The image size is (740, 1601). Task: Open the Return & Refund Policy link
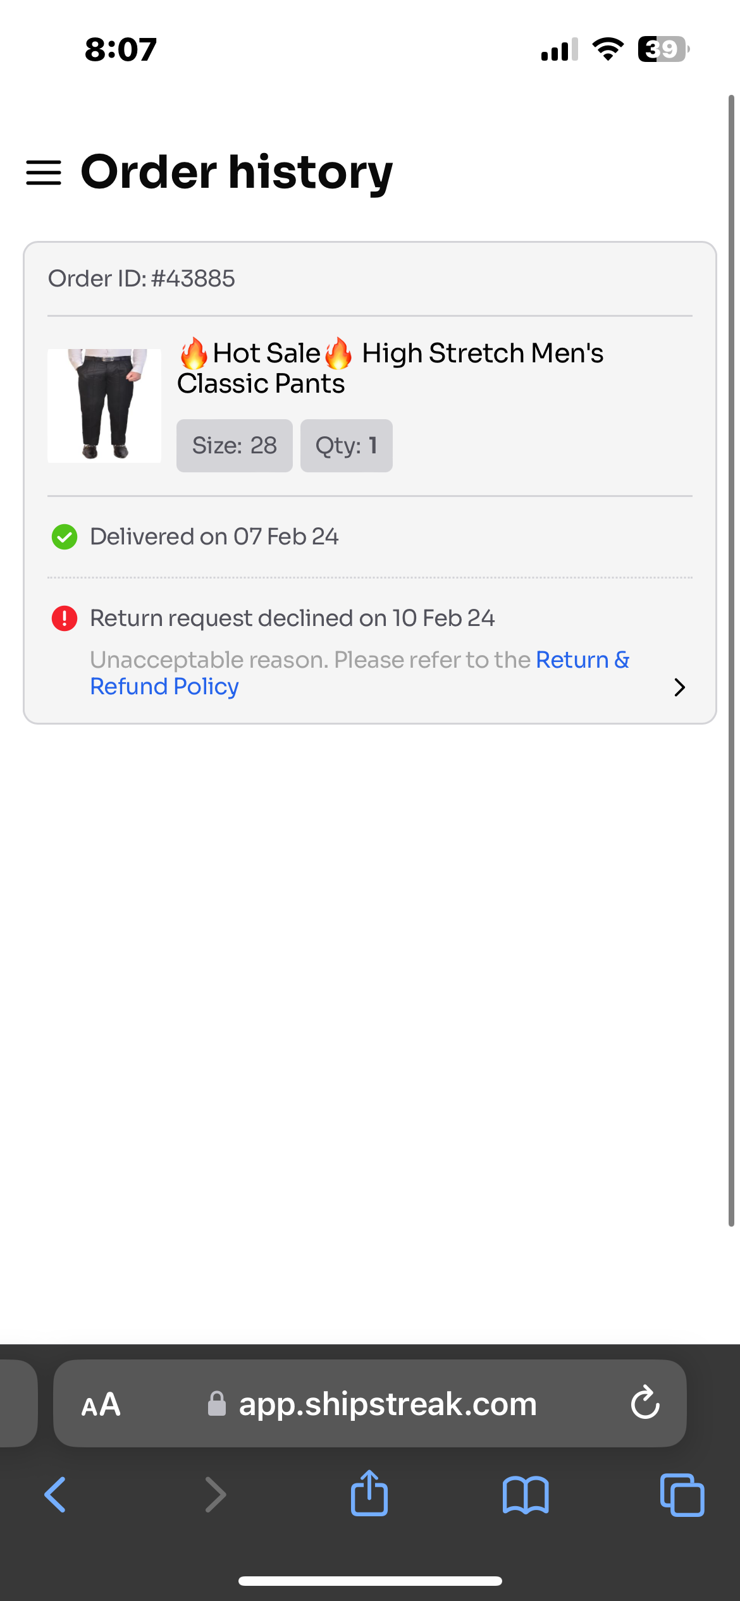coord(164,687)
